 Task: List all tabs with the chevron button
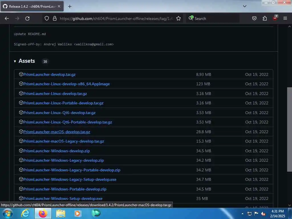click(245, 6)
